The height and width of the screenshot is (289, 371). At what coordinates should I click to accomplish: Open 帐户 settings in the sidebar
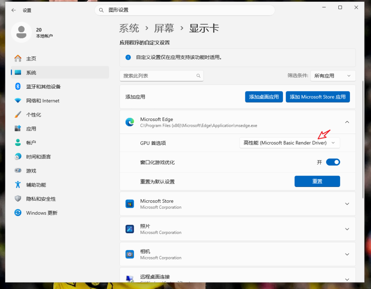click(60, 143)
